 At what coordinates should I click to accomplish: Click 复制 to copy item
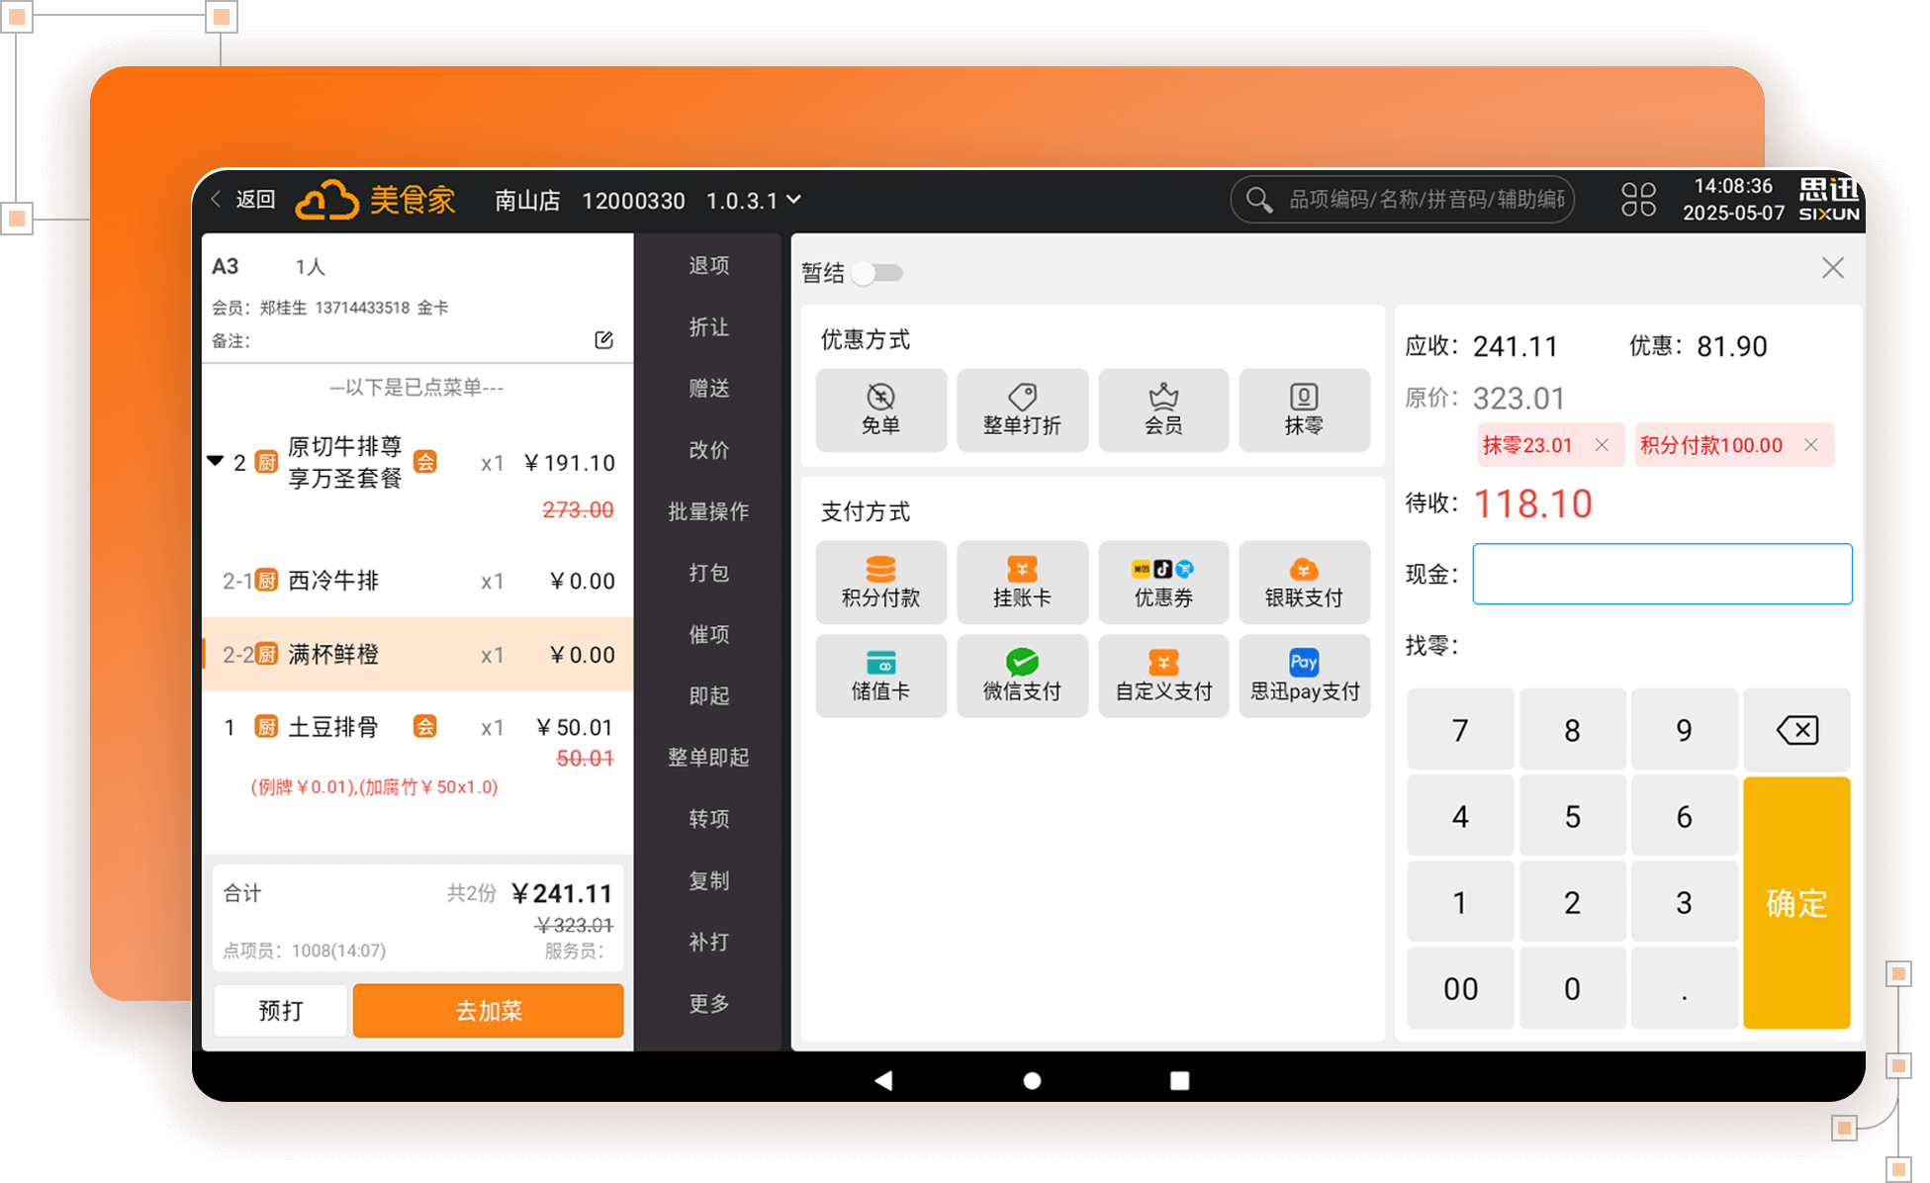708,880
